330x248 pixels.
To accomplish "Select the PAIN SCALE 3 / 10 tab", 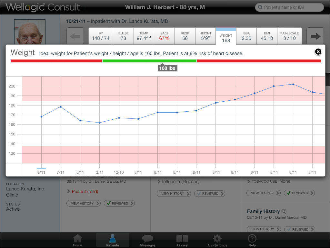I will (290, 36).
